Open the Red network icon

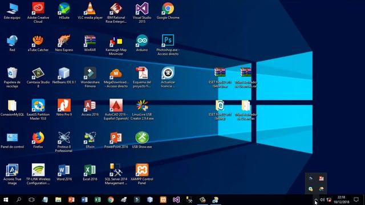(12, 43)
